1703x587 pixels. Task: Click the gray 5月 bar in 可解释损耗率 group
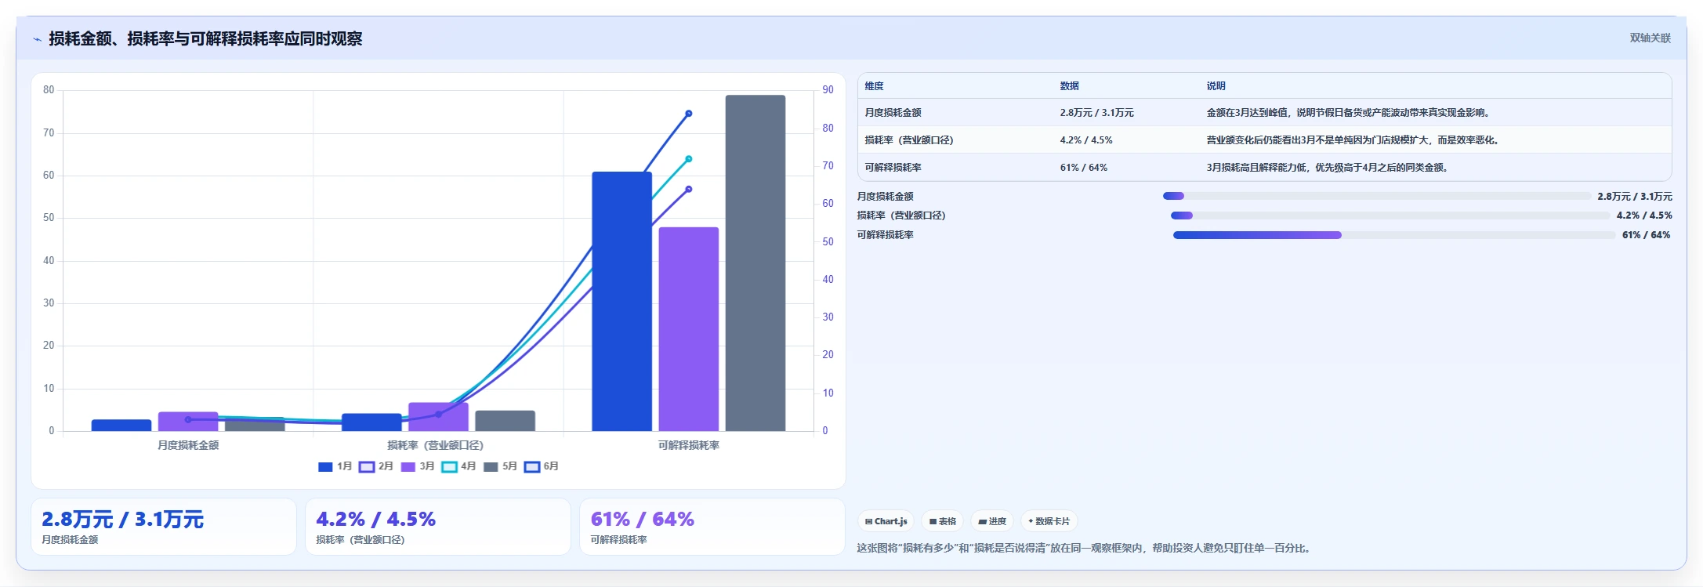(755, 263)
